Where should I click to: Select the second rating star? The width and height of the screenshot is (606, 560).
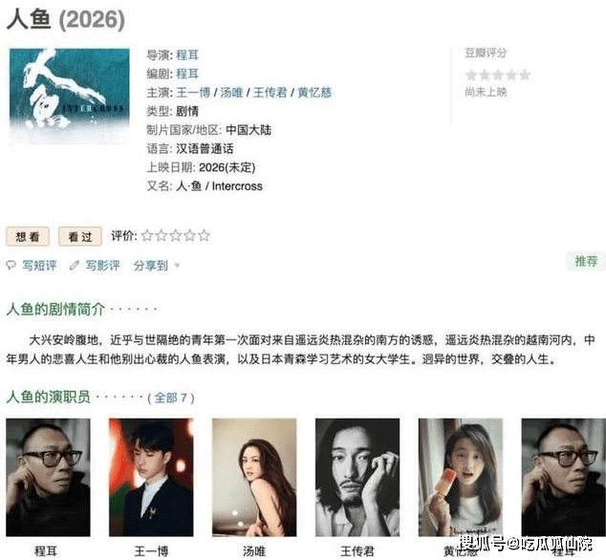click(x=162, y=235)
